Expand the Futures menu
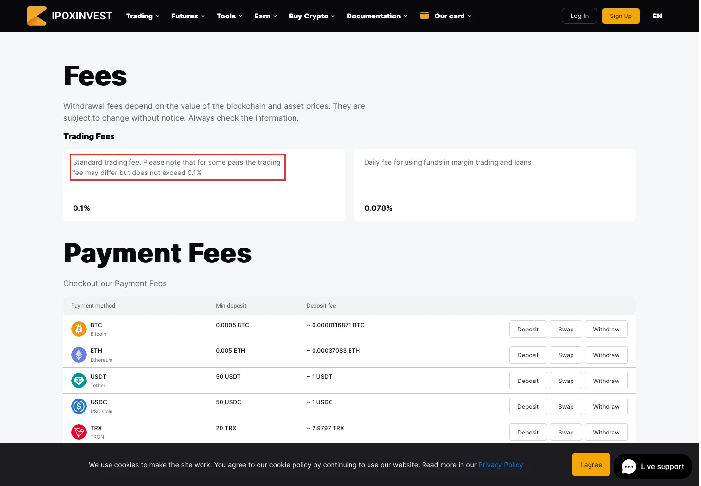The width and height of the screenshot is (701, 486). coord(188,16)
